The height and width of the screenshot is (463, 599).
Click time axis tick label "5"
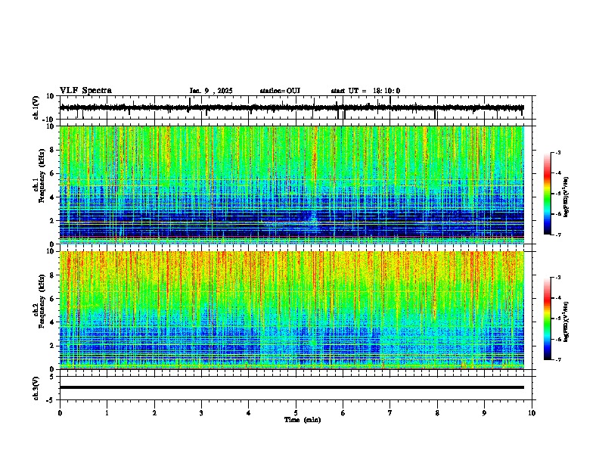click(x=296, y=413)
